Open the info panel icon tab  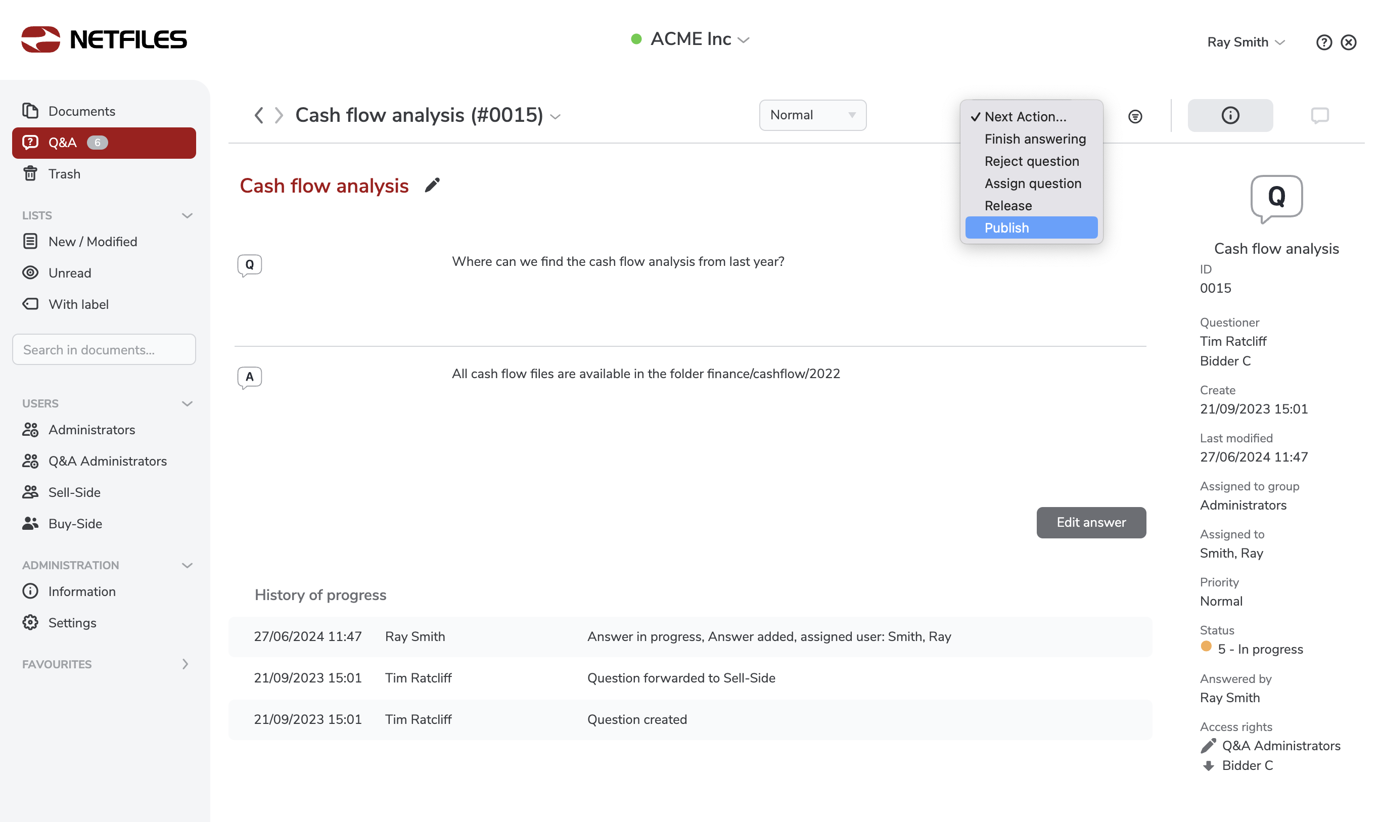[x=1230, y=116]
